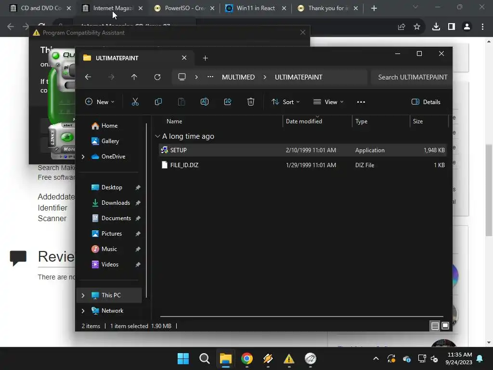The height and width of the screenshot is (370, 493).
Task: Toggle Chrome side panel button
Action: (x=452, y=27)
